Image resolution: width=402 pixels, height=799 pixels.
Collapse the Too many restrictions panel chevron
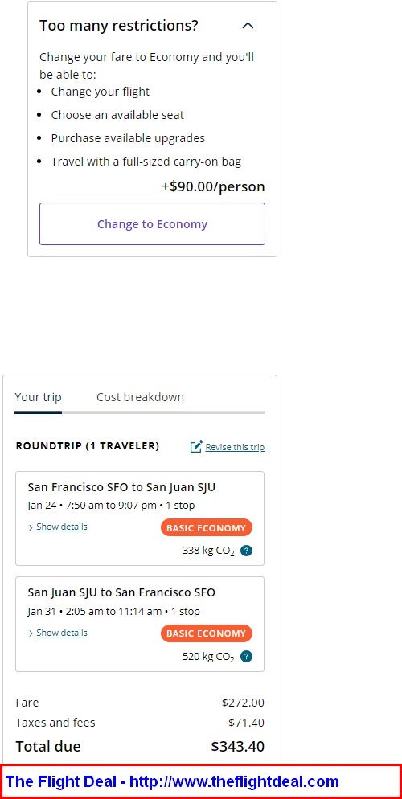(248, 26)
